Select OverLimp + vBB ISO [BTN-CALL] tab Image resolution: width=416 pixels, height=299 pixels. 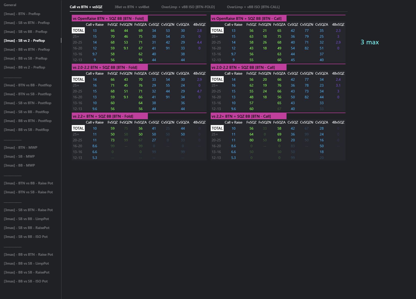(253, 7)
